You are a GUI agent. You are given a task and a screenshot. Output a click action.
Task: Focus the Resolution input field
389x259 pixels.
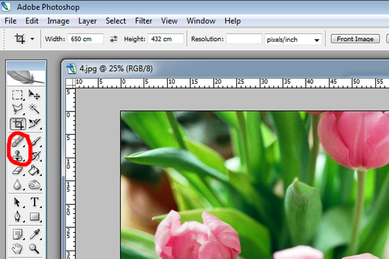[244, 39]
